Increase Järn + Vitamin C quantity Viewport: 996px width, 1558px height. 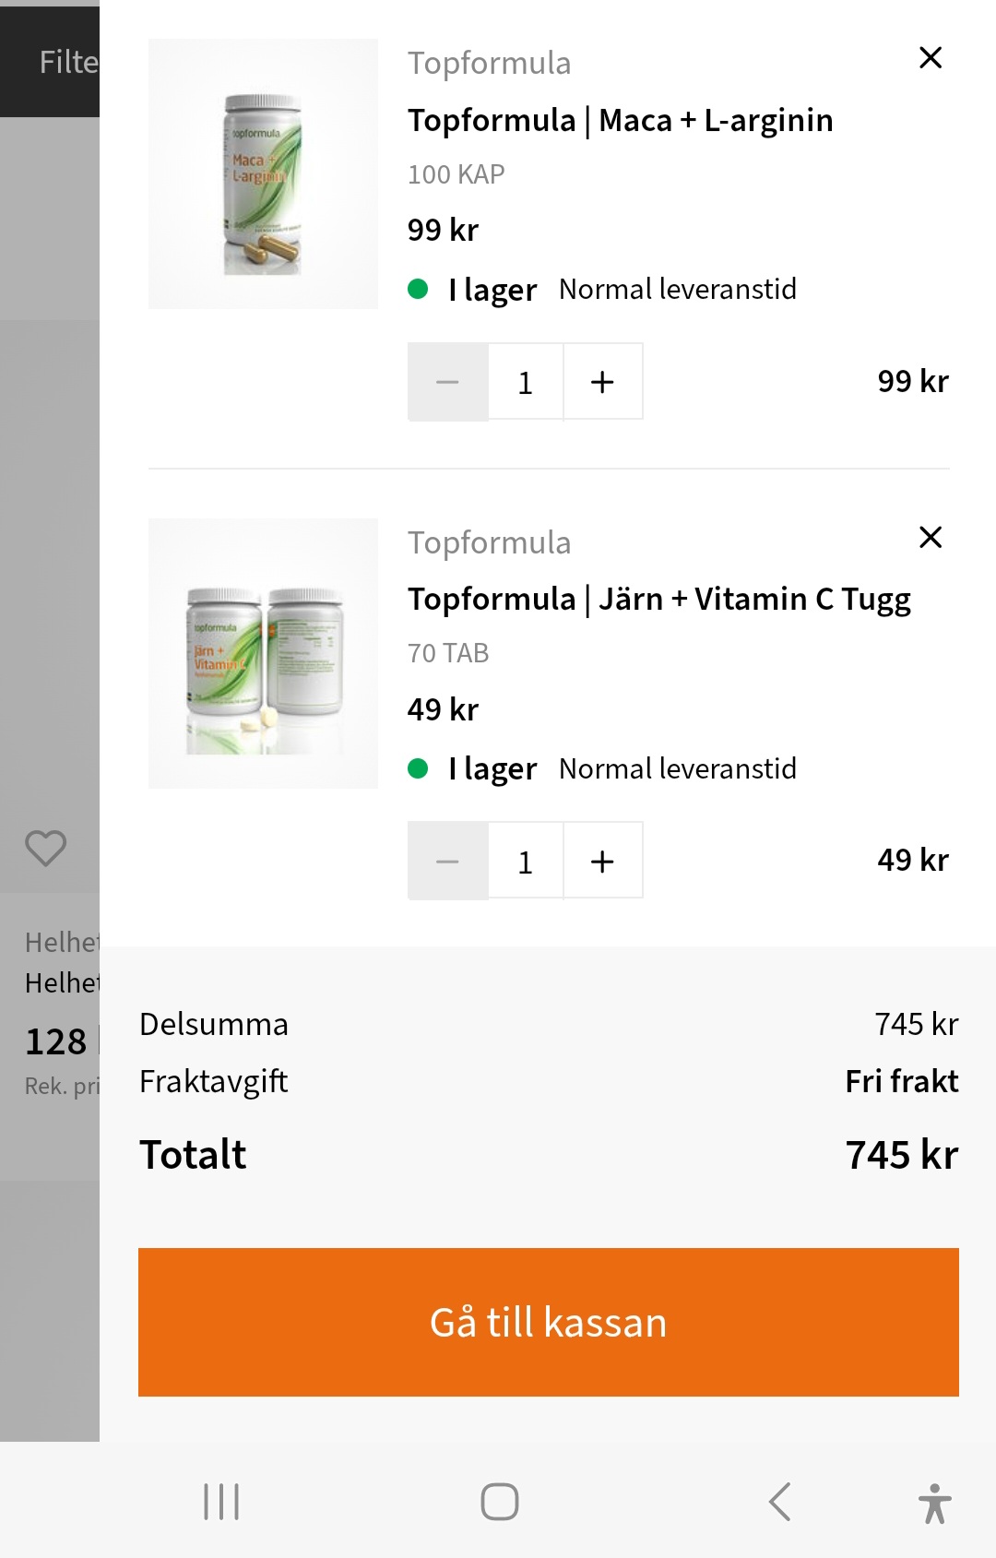tap(602, 862)
